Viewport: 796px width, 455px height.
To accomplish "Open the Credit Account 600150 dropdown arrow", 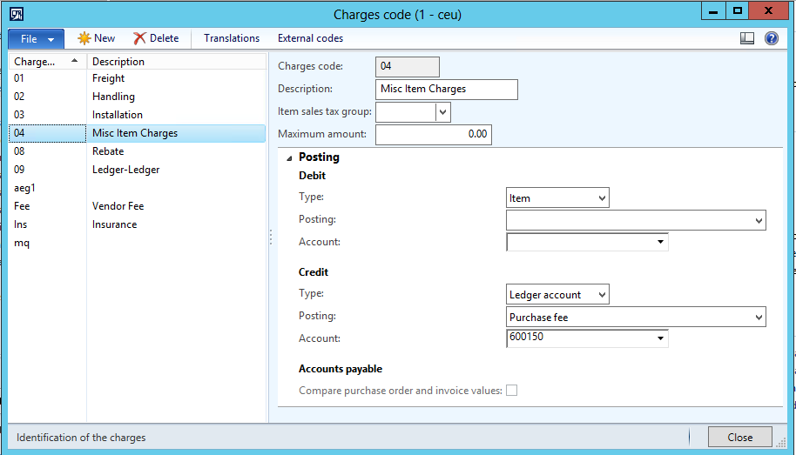I will 660,338.
